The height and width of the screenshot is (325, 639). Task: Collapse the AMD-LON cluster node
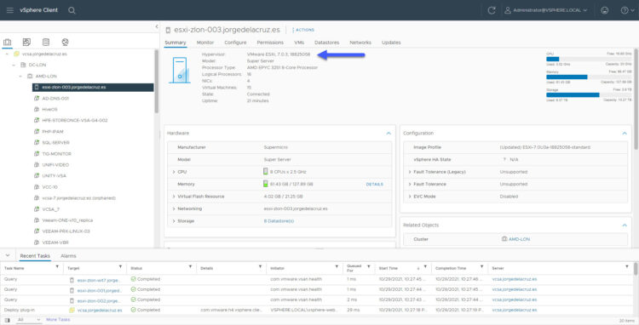point(20,76)
